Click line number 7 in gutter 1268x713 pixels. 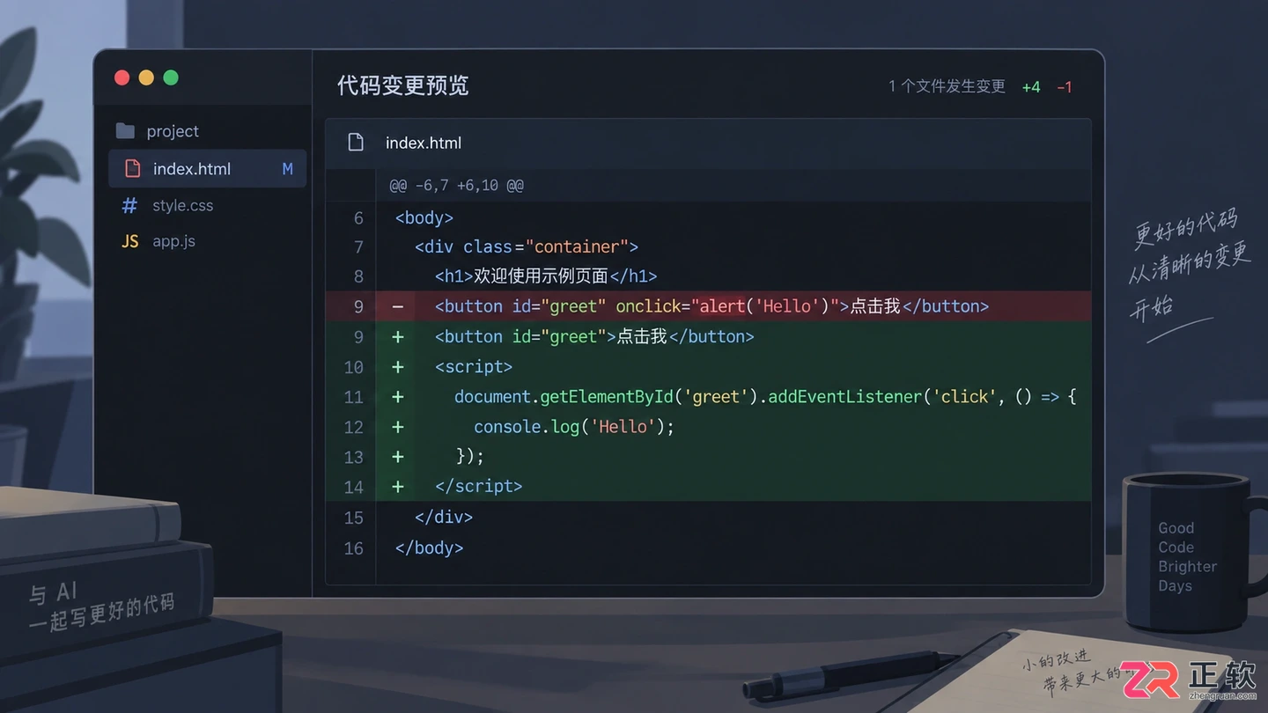tap(358, 247)
